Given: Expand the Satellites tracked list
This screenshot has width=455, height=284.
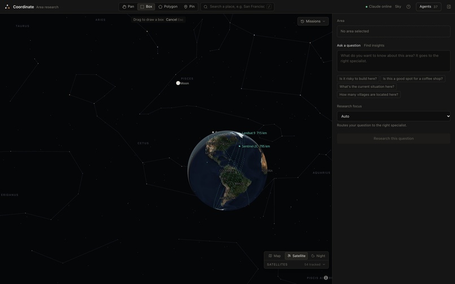Looking at the screenshot, I should [296, 265].
